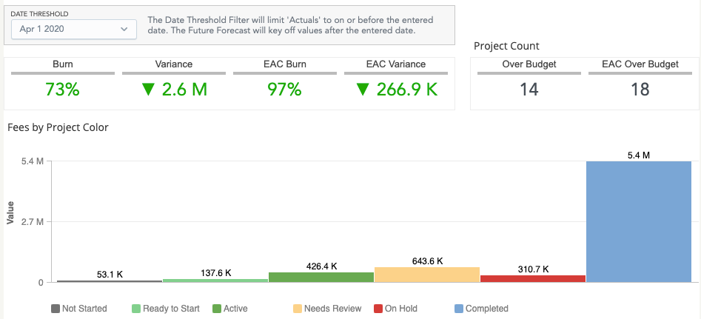Click the 137.6 K bar label
The image size is (701, 319).
(x=215, y=273)
